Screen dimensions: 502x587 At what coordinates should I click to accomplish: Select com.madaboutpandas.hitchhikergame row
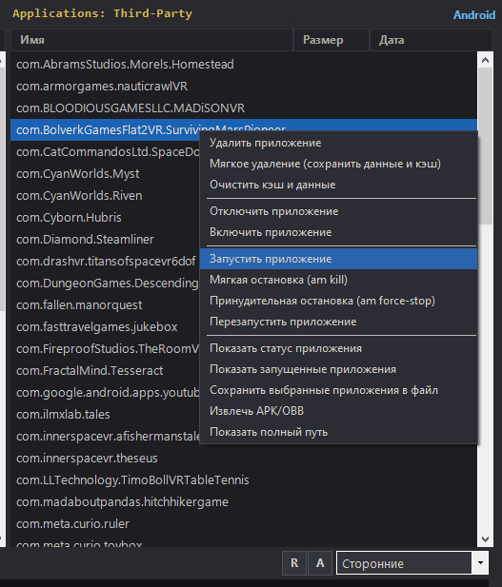pos(244,502)
